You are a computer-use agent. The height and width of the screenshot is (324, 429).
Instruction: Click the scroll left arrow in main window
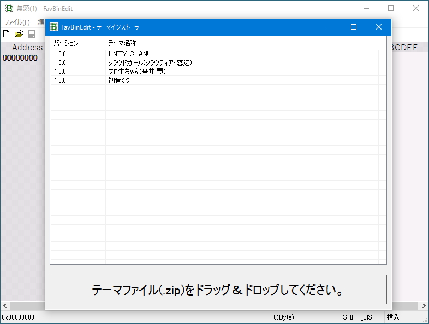(x=5, y=305)
